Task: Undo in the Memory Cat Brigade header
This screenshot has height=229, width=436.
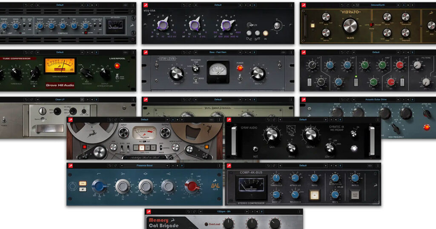Action: 188,212
